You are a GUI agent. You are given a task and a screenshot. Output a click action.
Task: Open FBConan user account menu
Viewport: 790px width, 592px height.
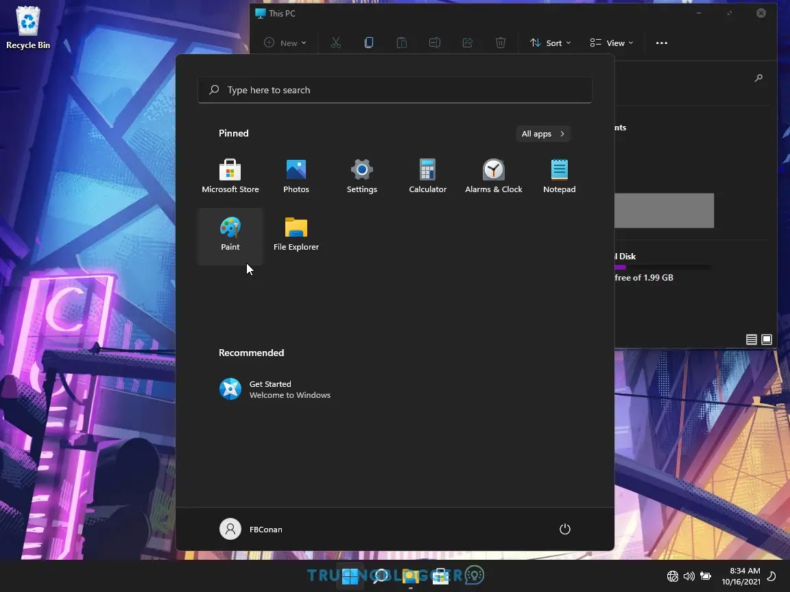pyautogui.click(x=251, y=529)
